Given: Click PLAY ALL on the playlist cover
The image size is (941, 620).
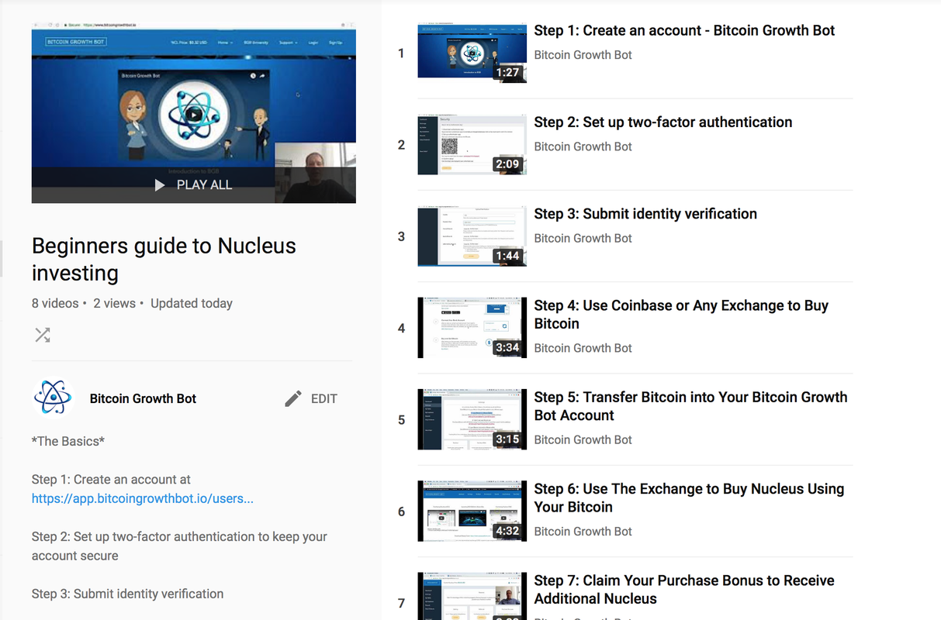Looking at the screenshot, I should tap(193, 185).
